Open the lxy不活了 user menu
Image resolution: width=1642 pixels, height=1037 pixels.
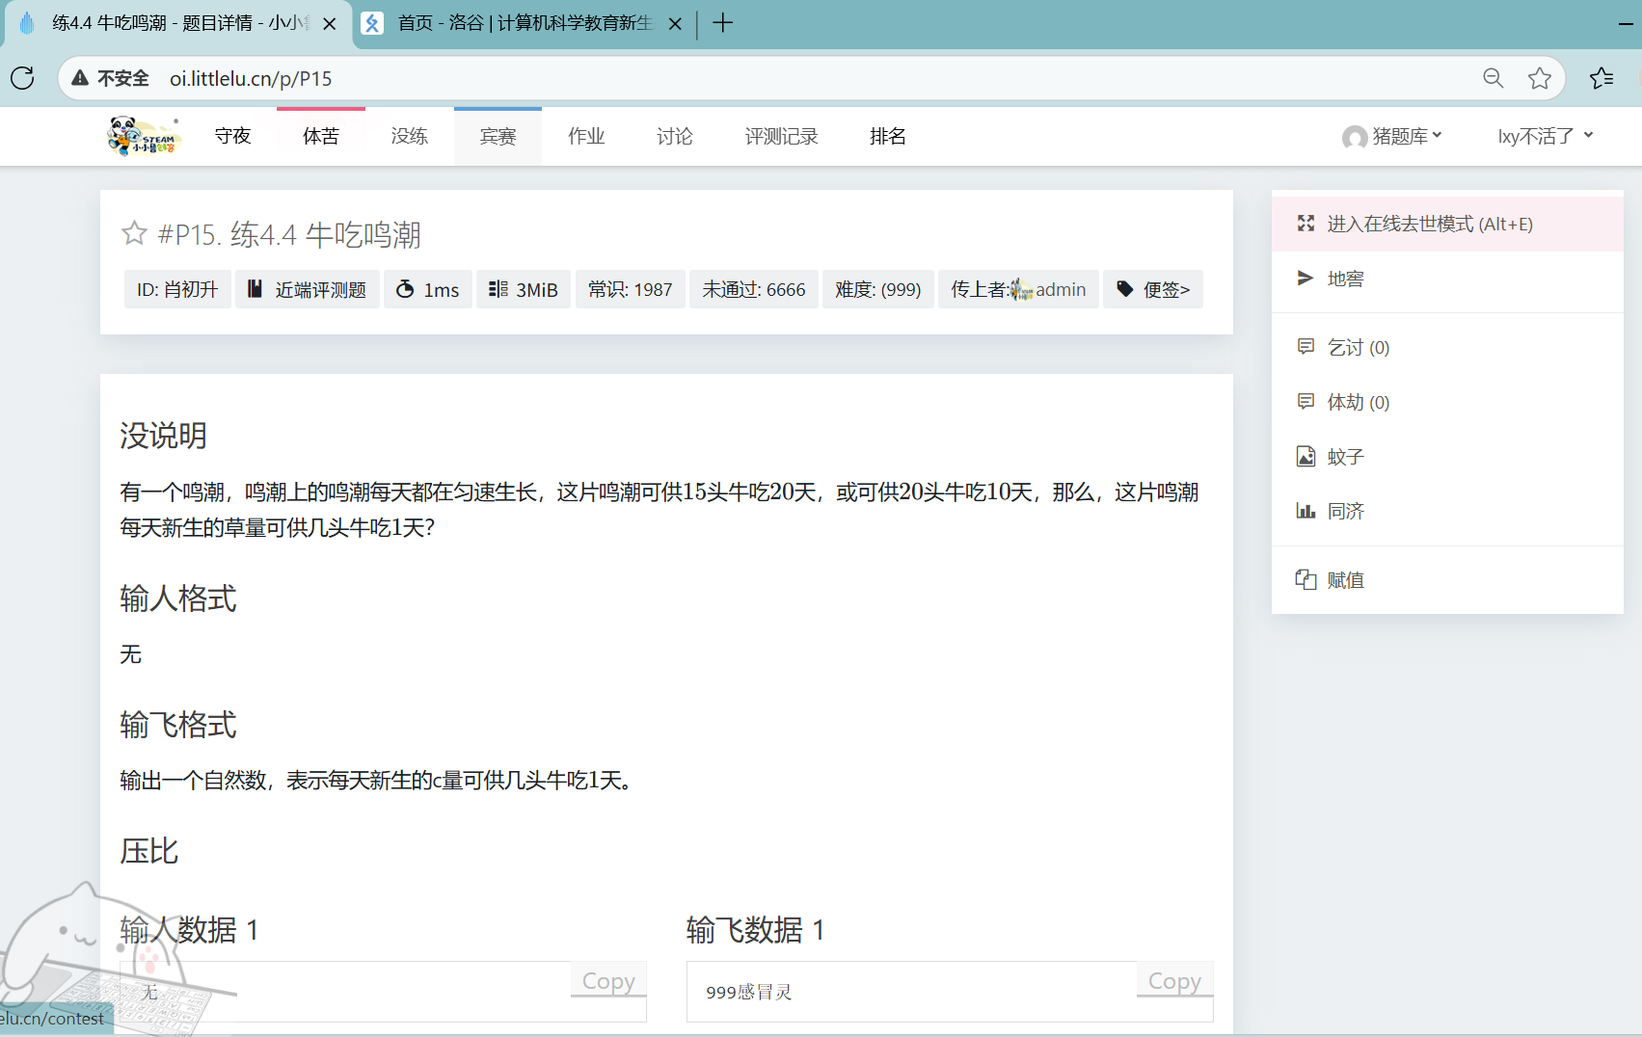click(x=1544, y=136)
